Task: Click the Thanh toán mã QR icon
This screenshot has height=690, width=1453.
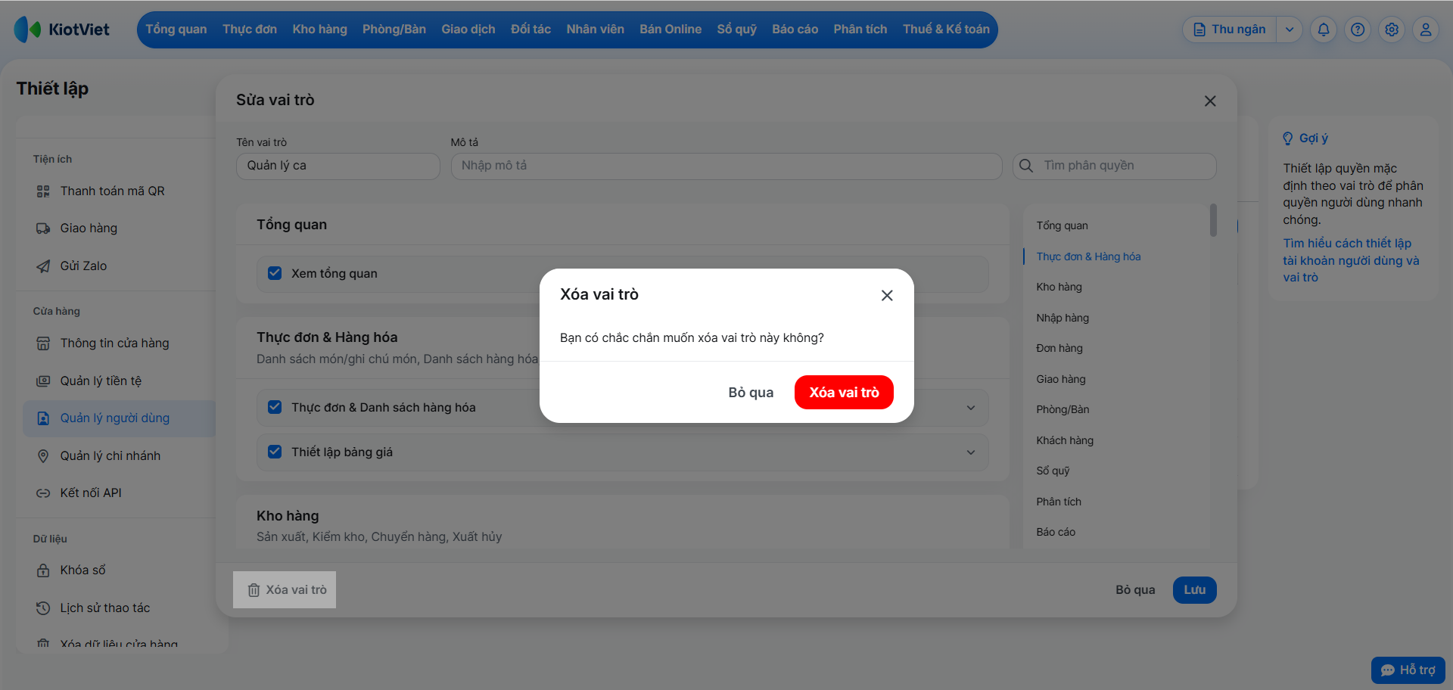Action: pos(43,191)
